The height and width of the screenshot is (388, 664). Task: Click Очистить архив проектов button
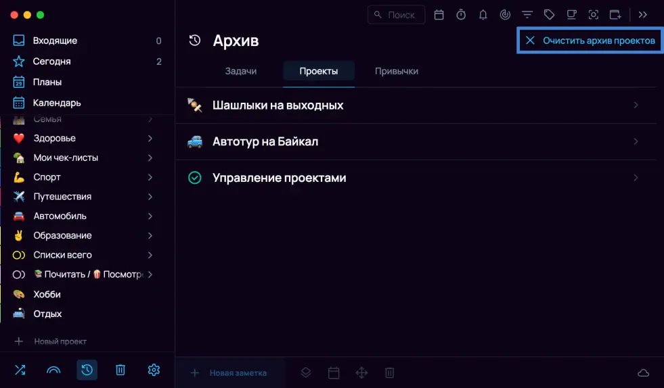(590, 41)
